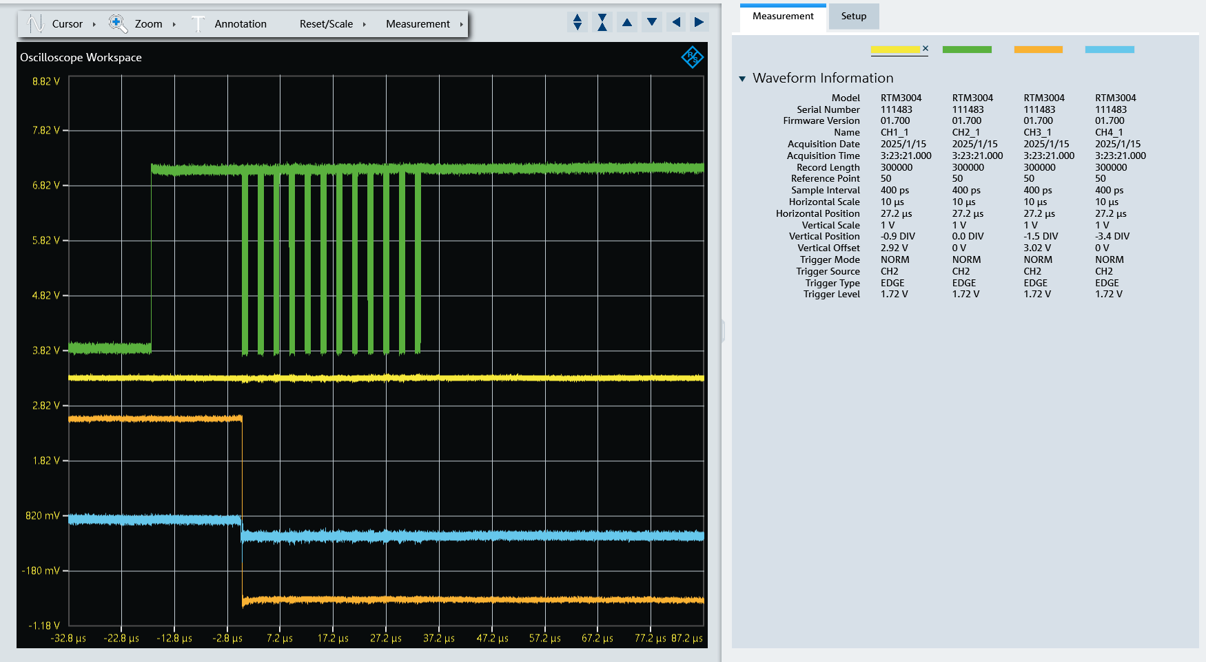
Task: Choose the Annotation text tool icon
Action: point(198,24)
